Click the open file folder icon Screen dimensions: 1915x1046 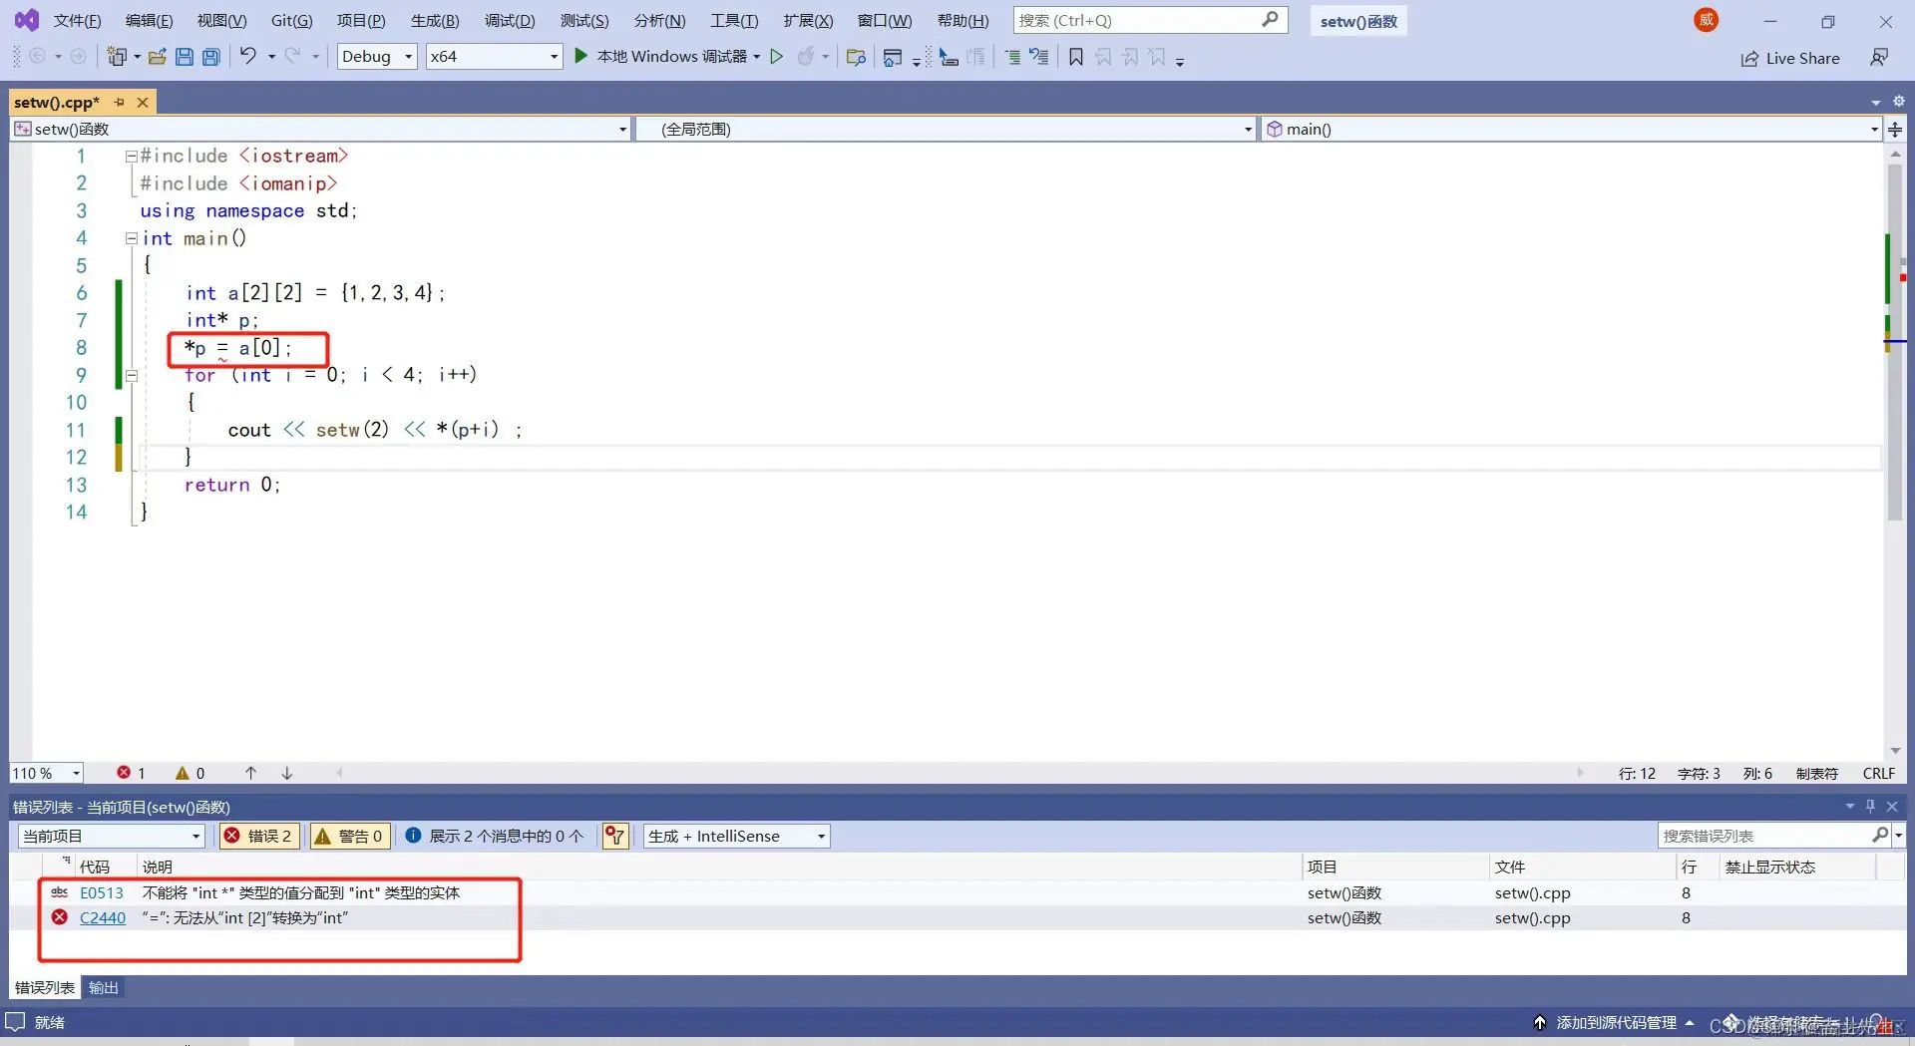point(157,57)
